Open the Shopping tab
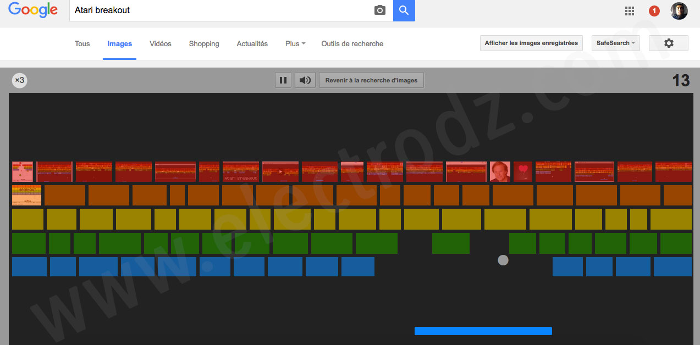Image resolution: width=700 pixels, height=345 pixels. point(204,44)
